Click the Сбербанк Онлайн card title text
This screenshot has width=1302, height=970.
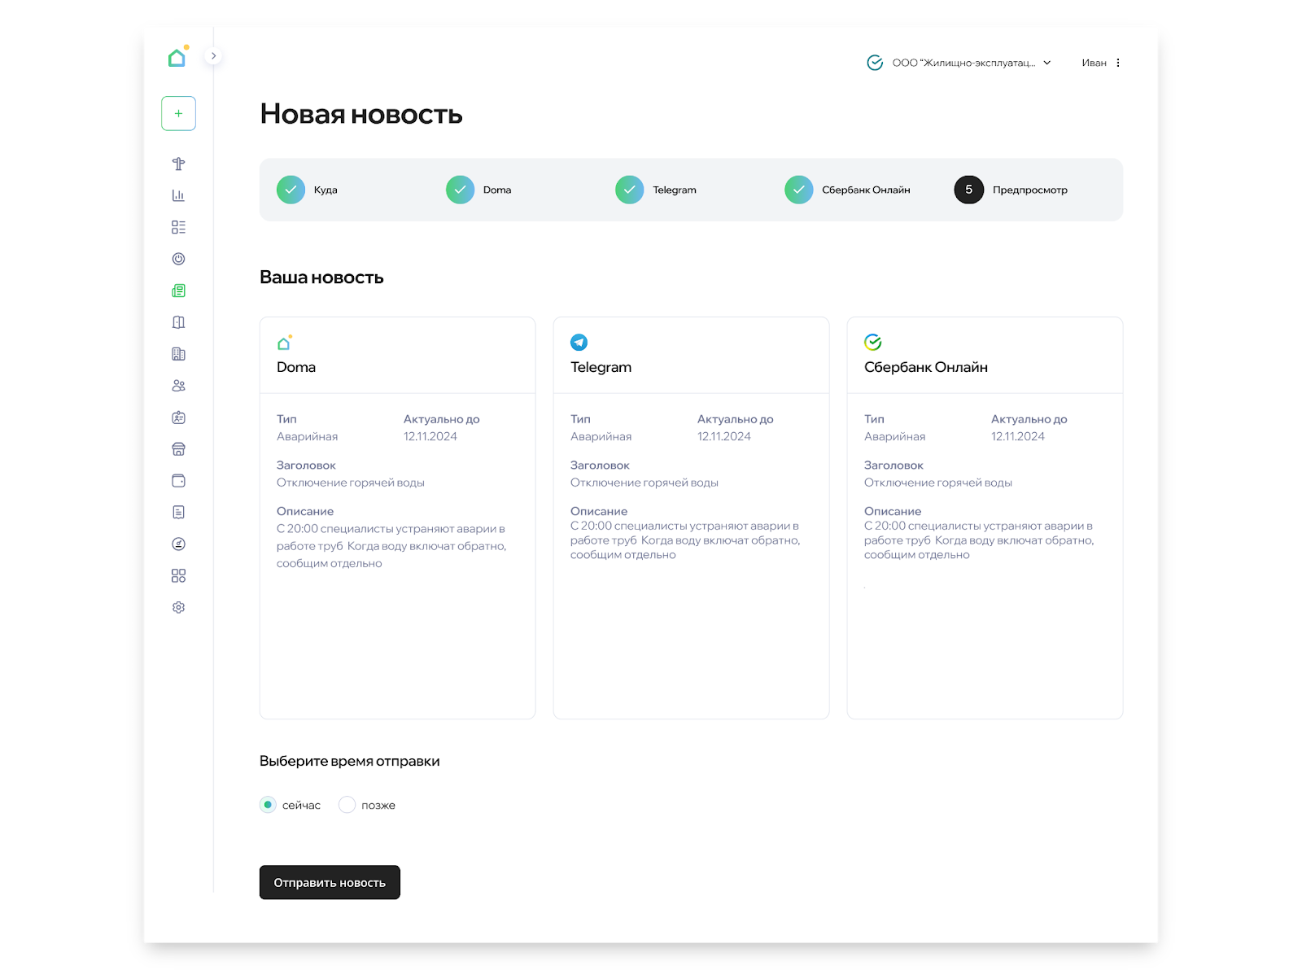[926, 367]
